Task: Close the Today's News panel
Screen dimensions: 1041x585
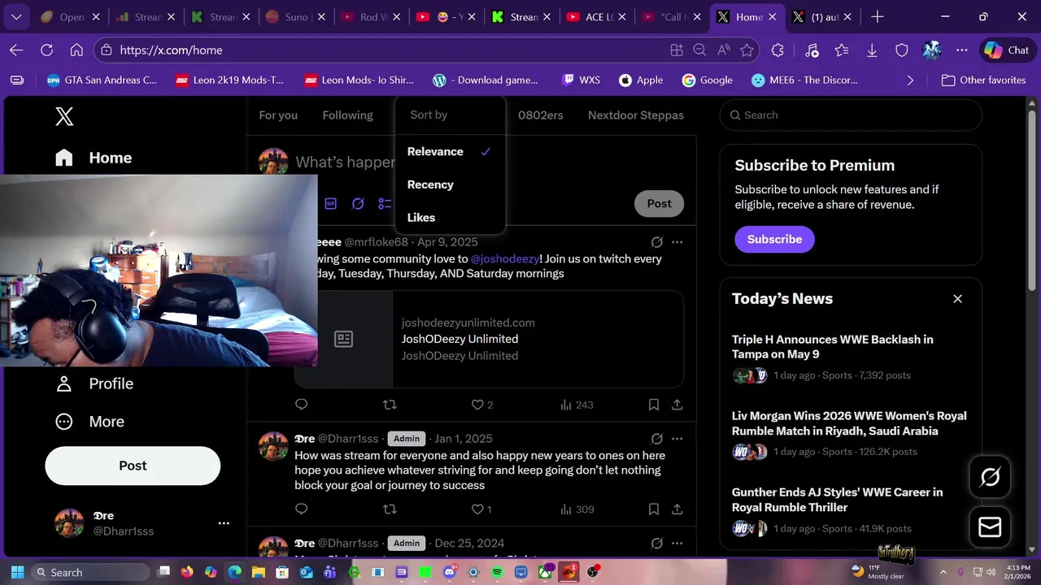Action: point(957,299)
